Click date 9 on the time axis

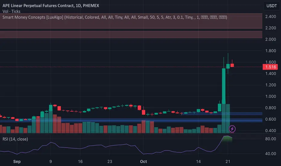pyautogui.click(x=51, y=161)
